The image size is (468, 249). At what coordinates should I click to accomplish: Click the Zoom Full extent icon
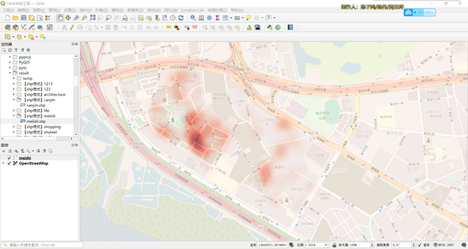pos(93,18)
